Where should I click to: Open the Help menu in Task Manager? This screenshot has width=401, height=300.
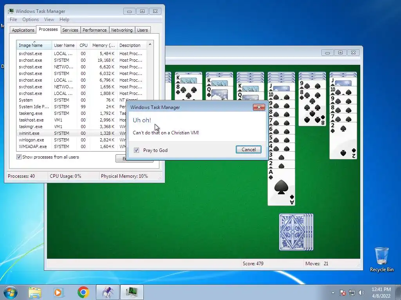64,20
